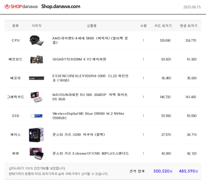Viewport: 206px width, 182px height.
Task: Click cash total 485,590원
Action: point(188,171)
